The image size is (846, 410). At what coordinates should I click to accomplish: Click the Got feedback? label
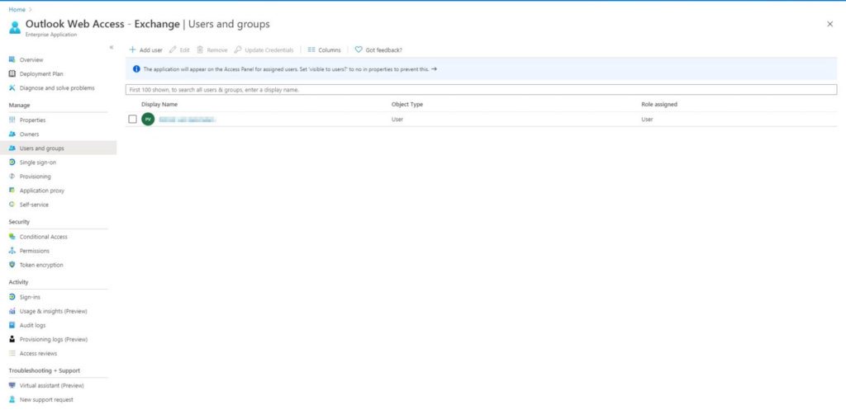[x=383, y=50]
